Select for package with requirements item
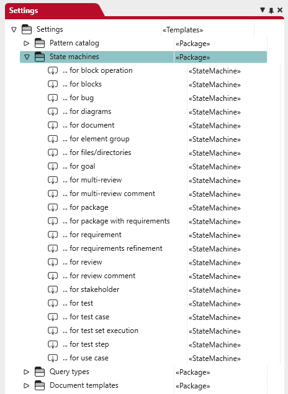This screenshot has width=288, height=394. [x=116, y=221]
